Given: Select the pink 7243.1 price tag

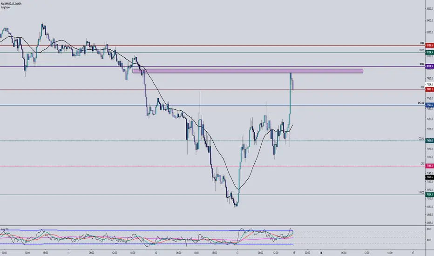Looking at the screenshot, I should [429, 166].
